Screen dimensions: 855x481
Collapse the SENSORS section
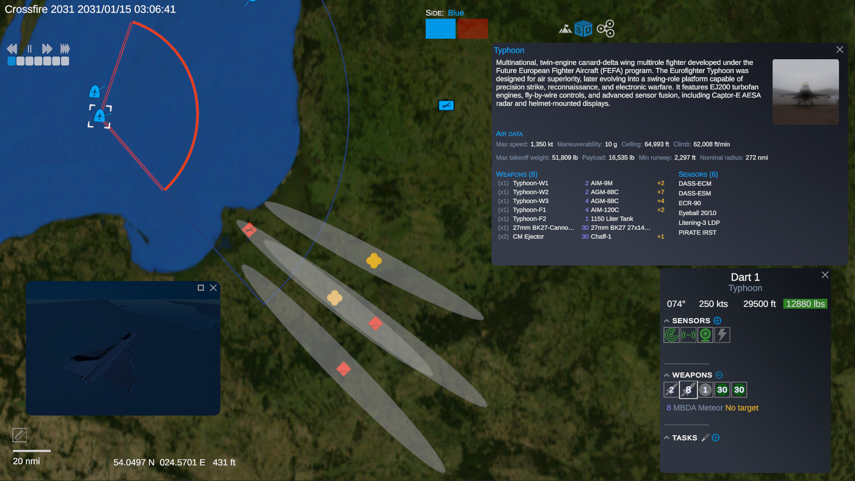pyautogui.click(x=666, y=320)
